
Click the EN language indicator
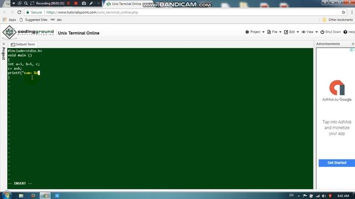[x=291, y=195]
